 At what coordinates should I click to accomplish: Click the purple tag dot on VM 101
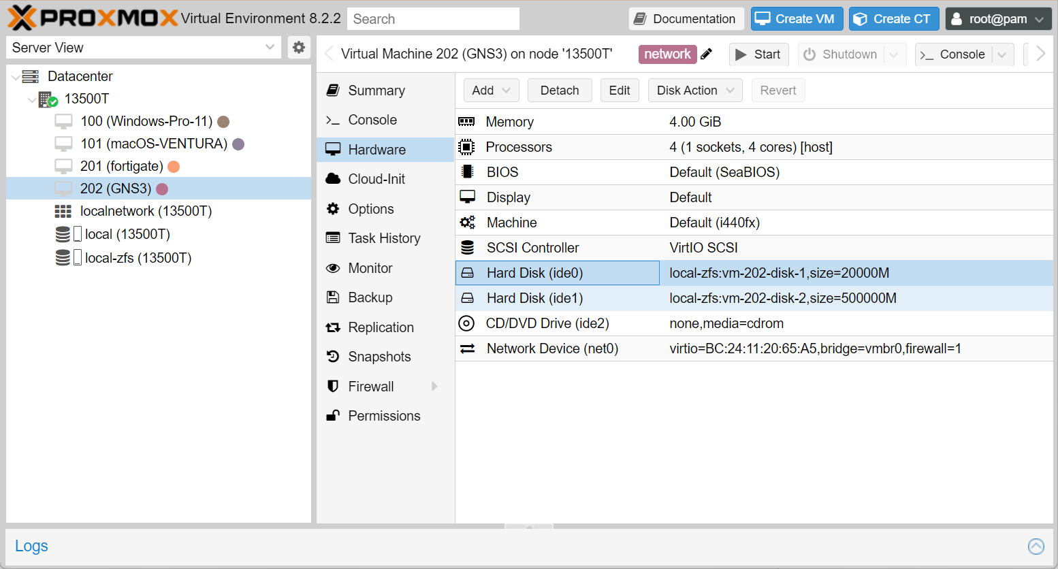tap(238, 144)
